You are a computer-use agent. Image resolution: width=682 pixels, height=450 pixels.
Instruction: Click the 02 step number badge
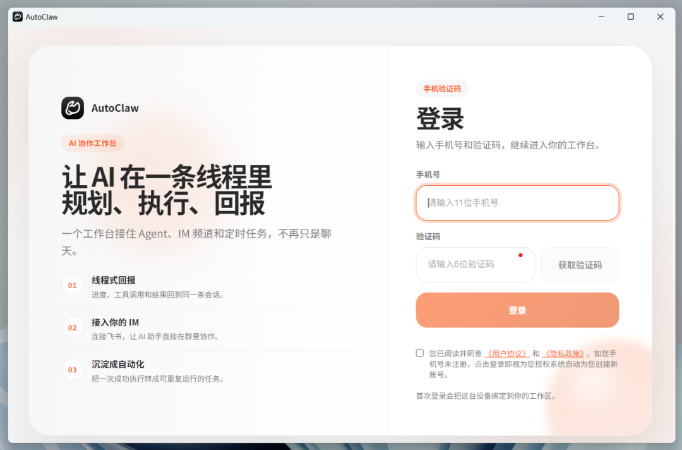click(x=72, y=328)
